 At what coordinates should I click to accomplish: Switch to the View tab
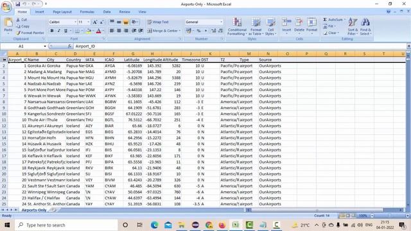click(x=143, y=12)
